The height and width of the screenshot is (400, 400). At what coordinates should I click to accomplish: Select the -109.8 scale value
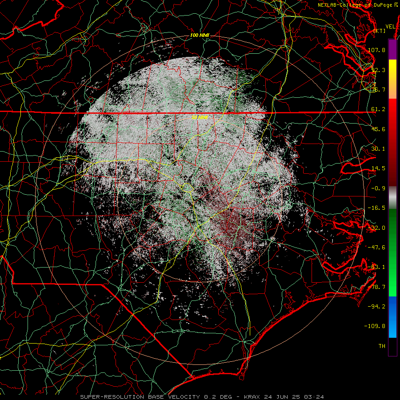coord(375,326)
